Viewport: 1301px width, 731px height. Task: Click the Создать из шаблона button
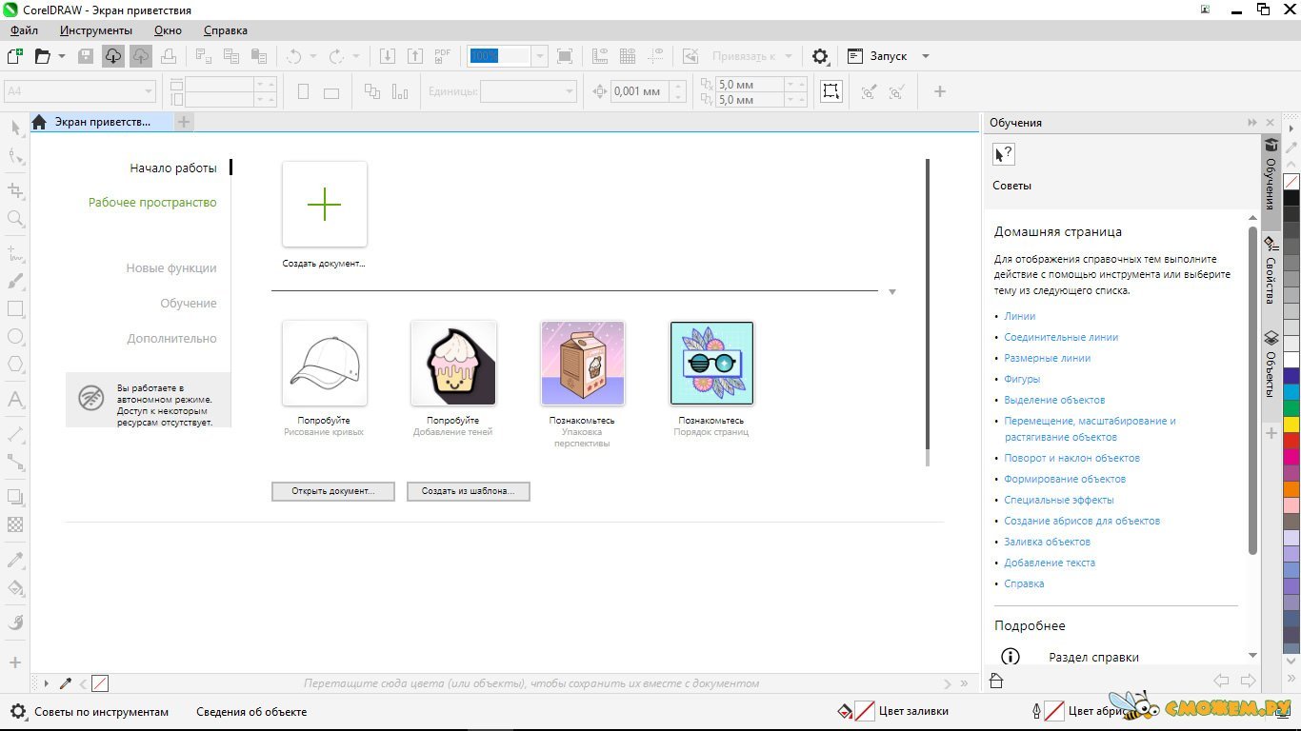coord(468,491)
